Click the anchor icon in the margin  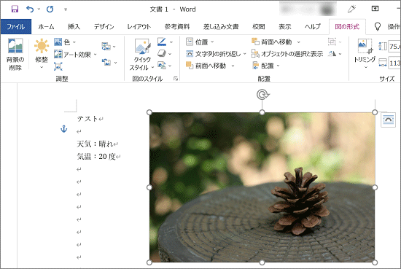point(63,129)
